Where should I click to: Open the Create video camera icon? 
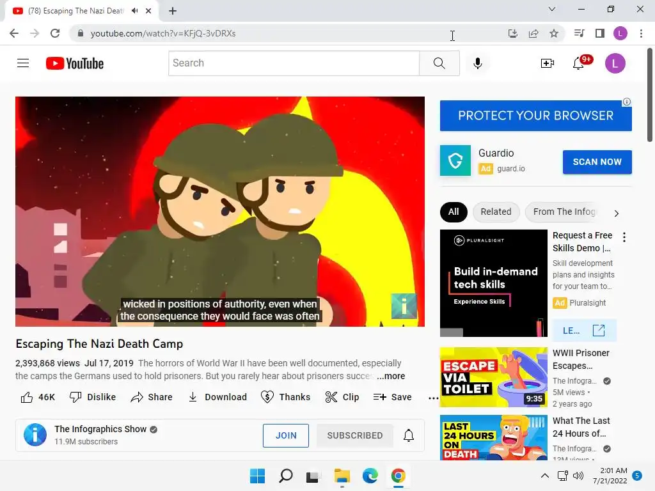(x=548, y=63)
